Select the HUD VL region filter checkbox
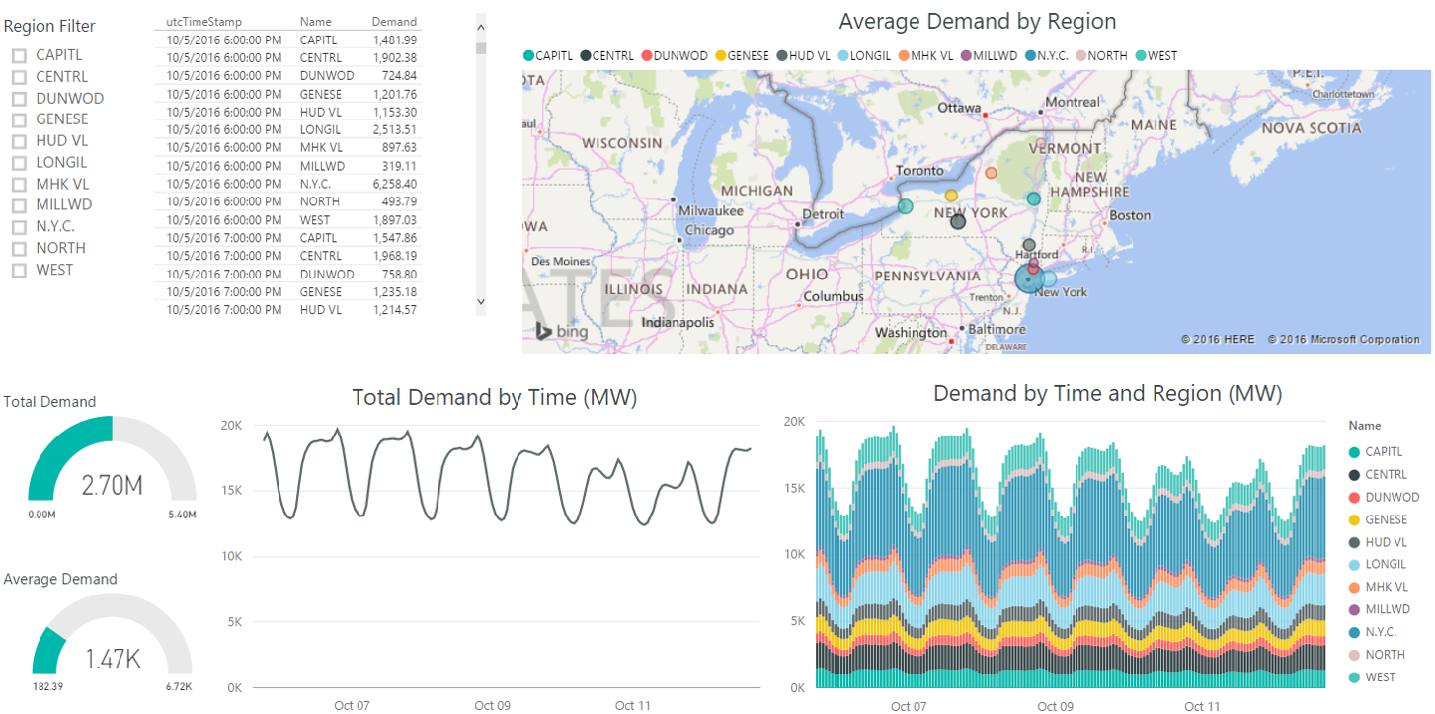 (x=19, y=141)
